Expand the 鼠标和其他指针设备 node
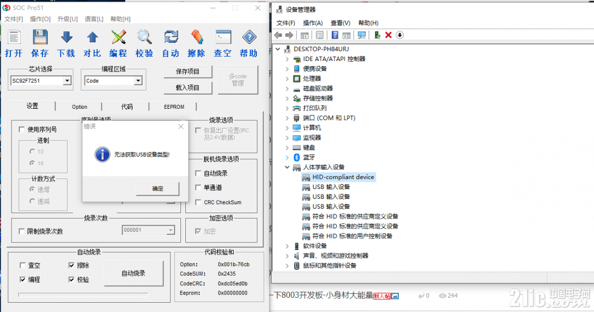The height and width of the screenshot is (312, 594). tap(287, 265)
